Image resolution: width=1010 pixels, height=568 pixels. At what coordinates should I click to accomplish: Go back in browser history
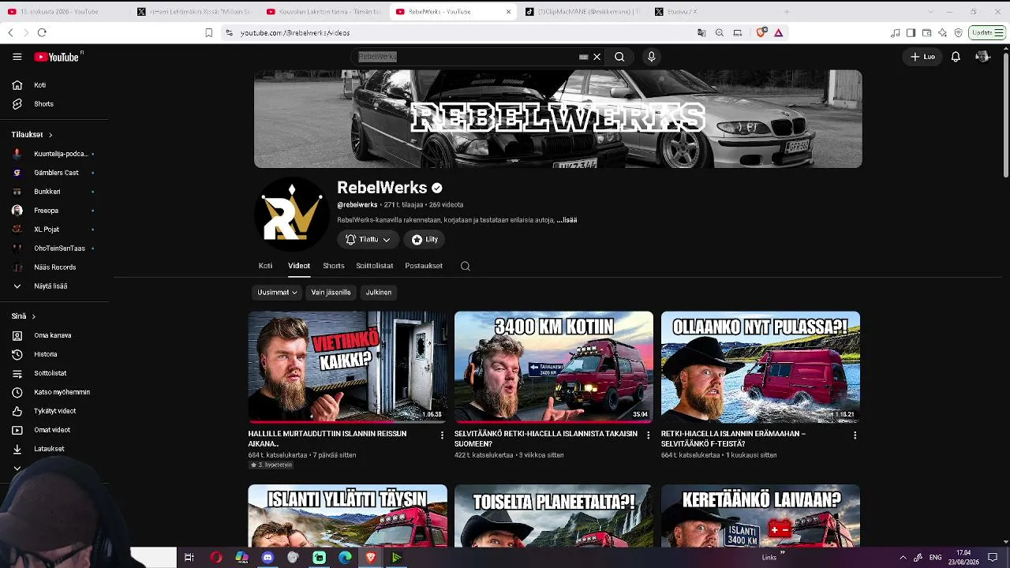pos(10,32)
